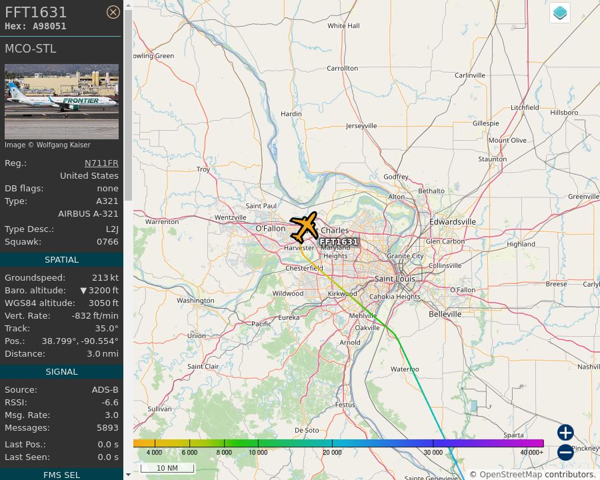The height and width of the screenshot is (480, 600).
Task: Click the Track value 35.0°
Action: coord(107,329)
